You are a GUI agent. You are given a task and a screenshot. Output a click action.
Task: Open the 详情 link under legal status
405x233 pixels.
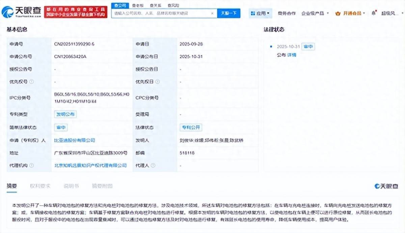(x=292, y=55)
